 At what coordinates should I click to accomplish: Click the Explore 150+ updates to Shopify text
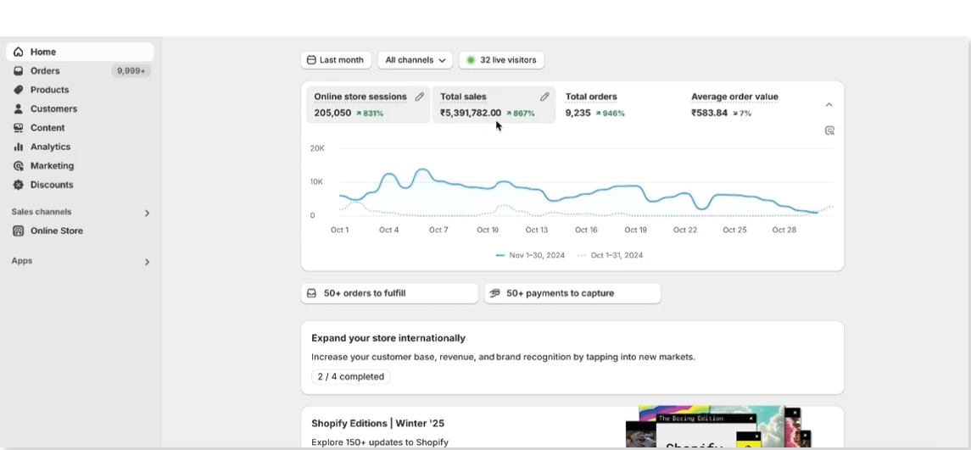[380, 442]
